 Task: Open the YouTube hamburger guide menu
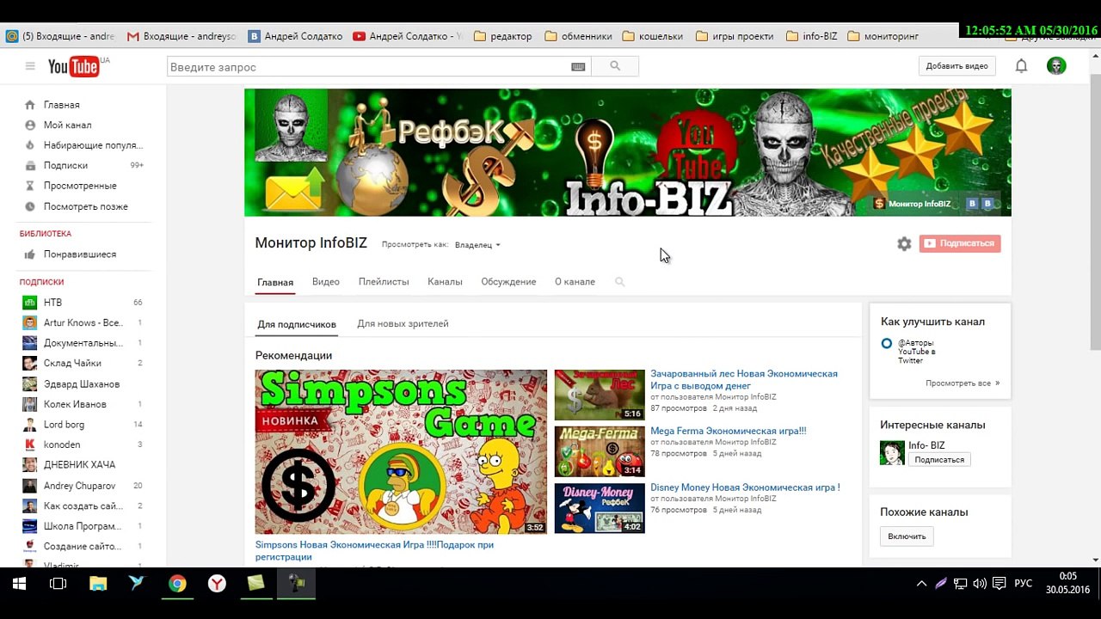click(x=30, y=66)
